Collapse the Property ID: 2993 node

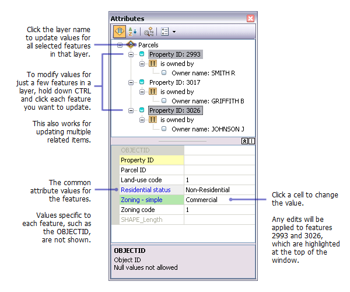pos(131,54)
